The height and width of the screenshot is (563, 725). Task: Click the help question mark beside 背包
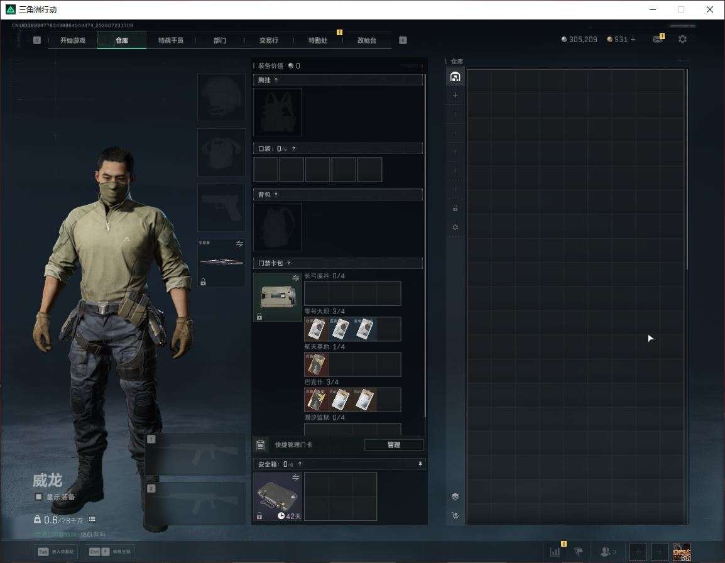pyautogui.click(x=276, y=194)
